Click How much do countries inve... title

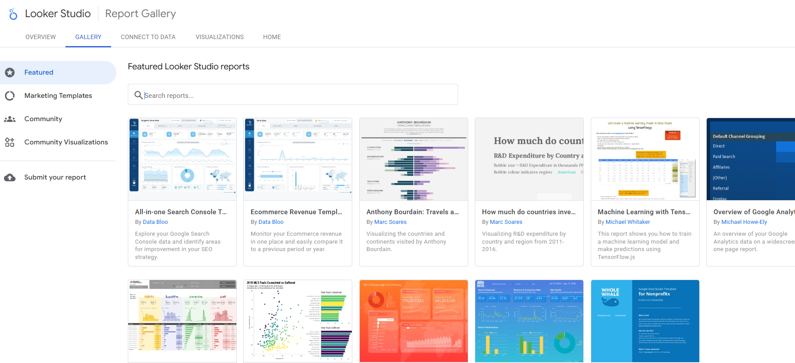tap(529, 212)
